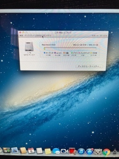
Task: Launch Mail stamp icon in dock
Action: (15, 151)
